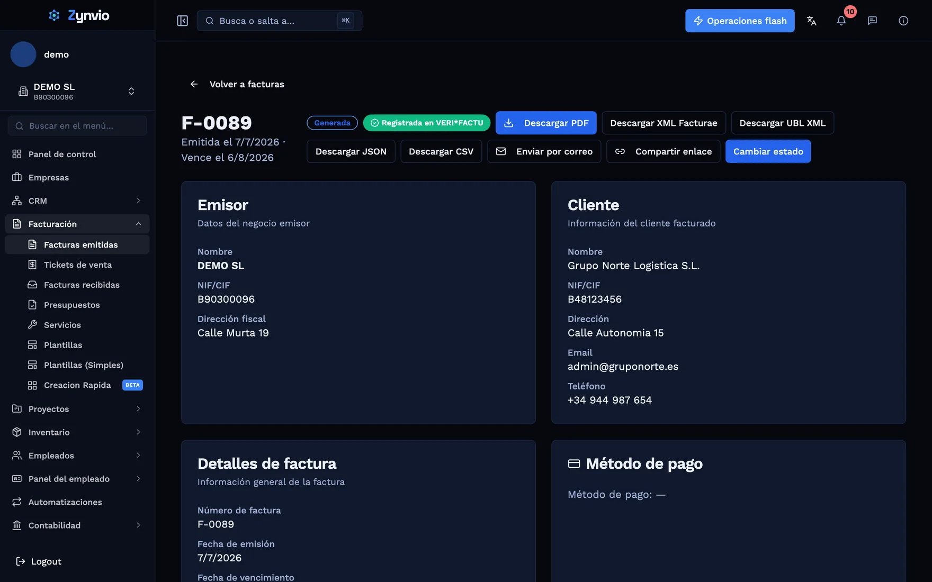Click Descargar CSV
Screen dimensions: 932x582
point(441,151)
